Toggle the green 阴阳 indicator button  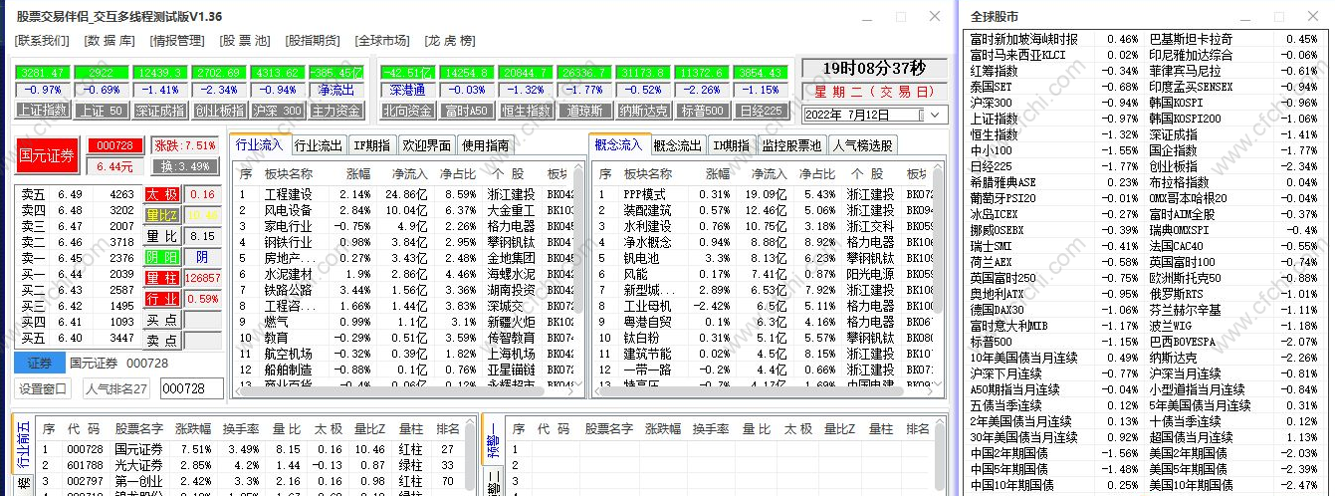point(162,257)
